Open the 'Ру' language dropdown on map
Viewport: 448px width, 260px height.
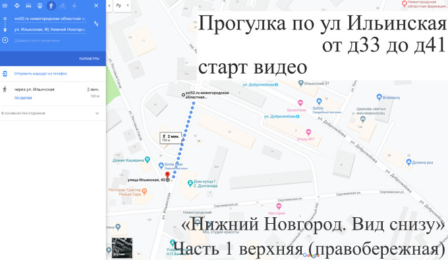[123, 5]
